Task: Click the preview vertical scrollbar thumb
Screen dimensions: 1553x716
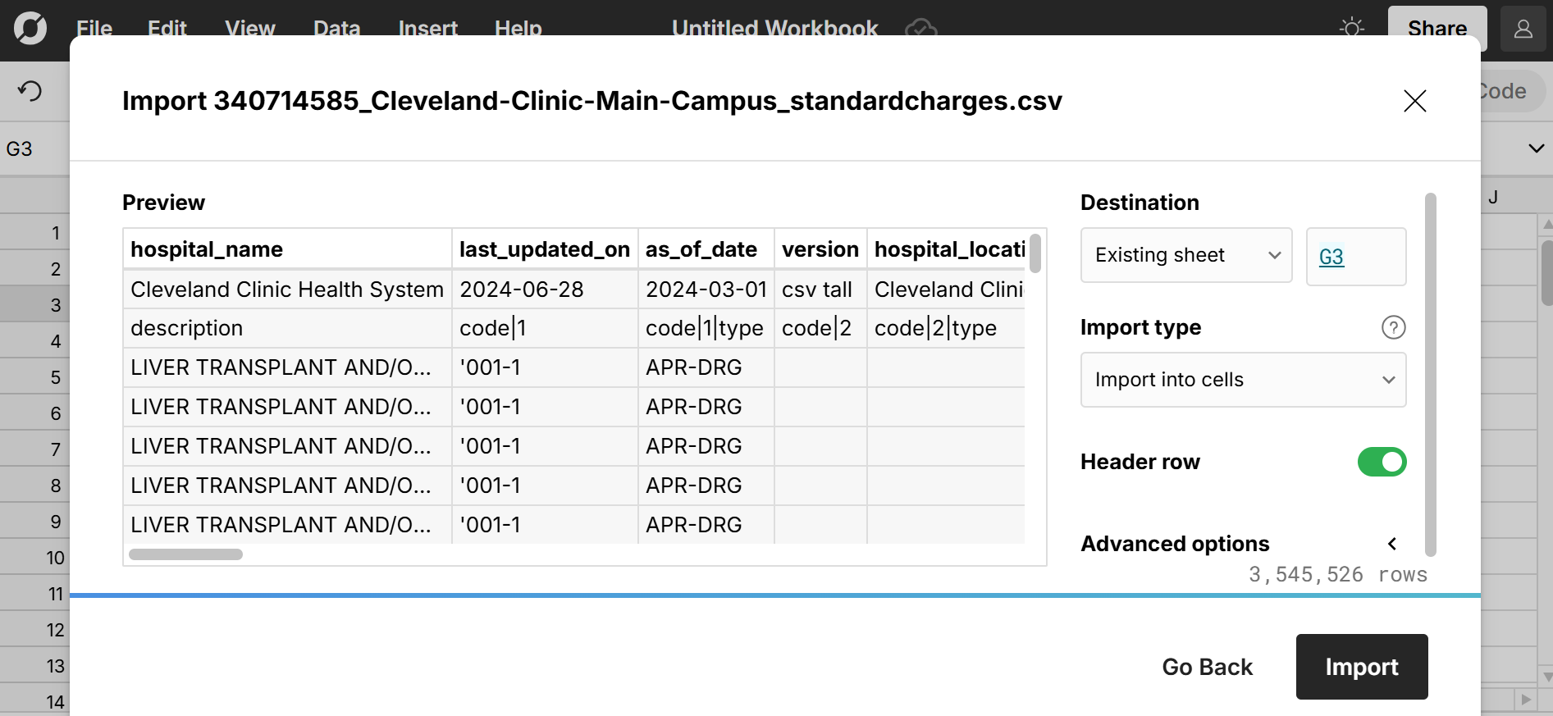Action: (x=1035, y=253)
